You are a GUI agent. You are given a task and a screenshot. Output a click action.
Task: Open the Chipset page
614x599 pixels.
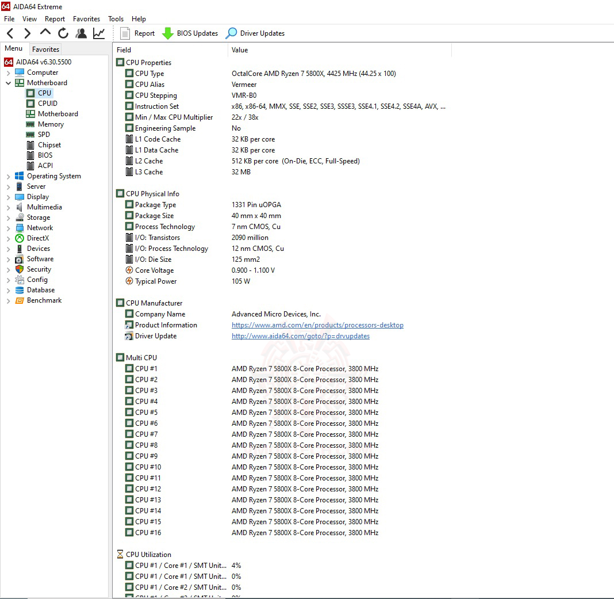coord(44,145)
